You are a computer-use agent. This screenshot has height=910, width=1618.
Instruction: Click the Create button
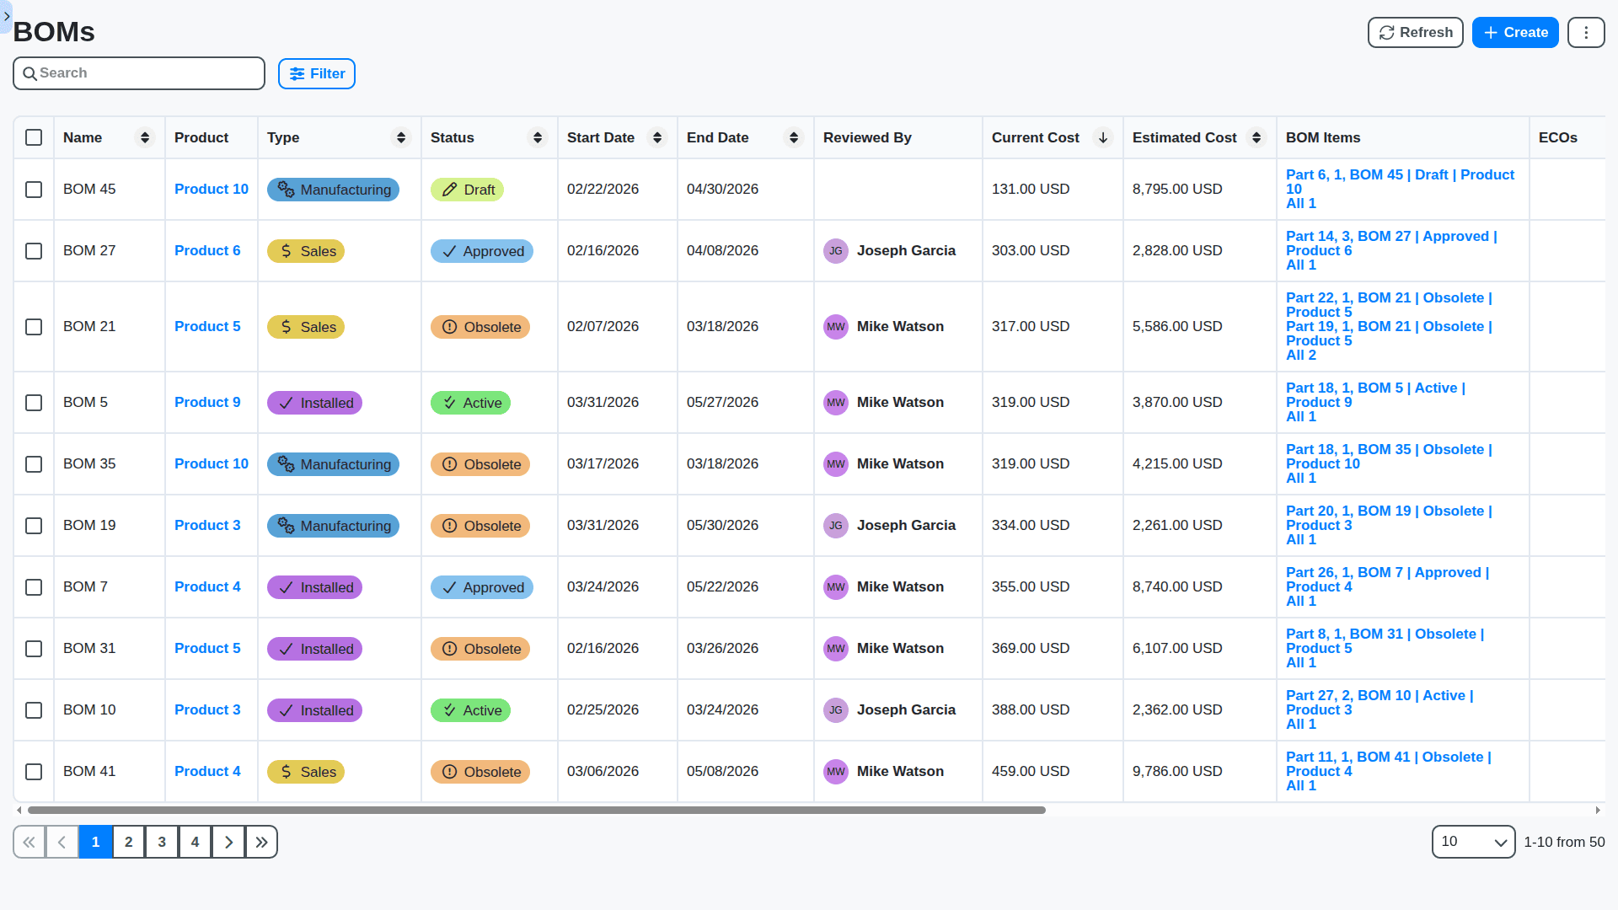pos(1514,33)
